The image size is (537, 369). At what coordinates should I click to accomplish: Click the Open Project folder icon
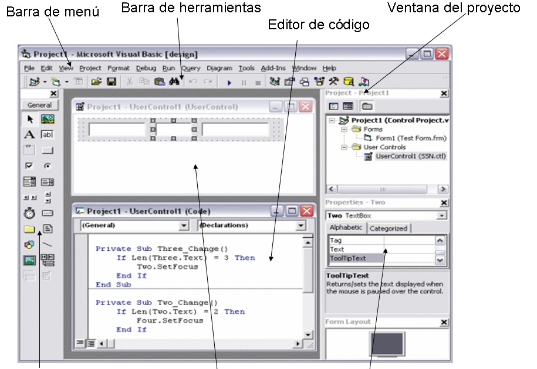(97, 81)
